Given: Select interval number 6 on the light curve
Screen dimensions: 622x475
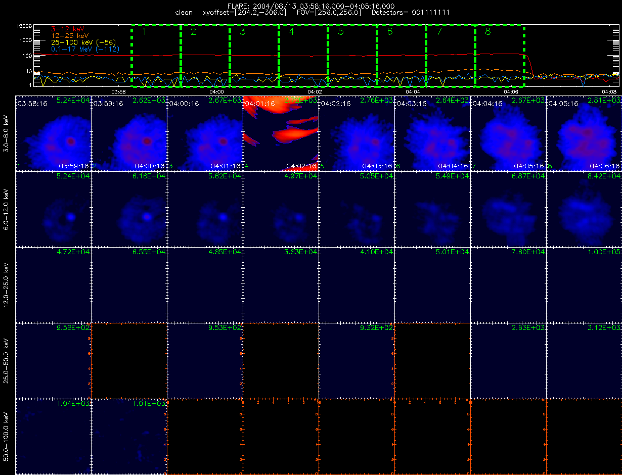Looking at the screenshot, I should (389, 32).
